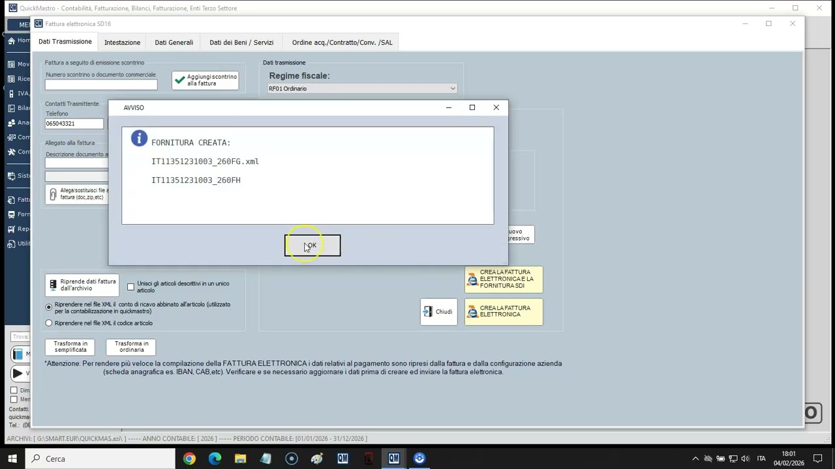Open Google Chrome from the taskbar

point(189,459)
